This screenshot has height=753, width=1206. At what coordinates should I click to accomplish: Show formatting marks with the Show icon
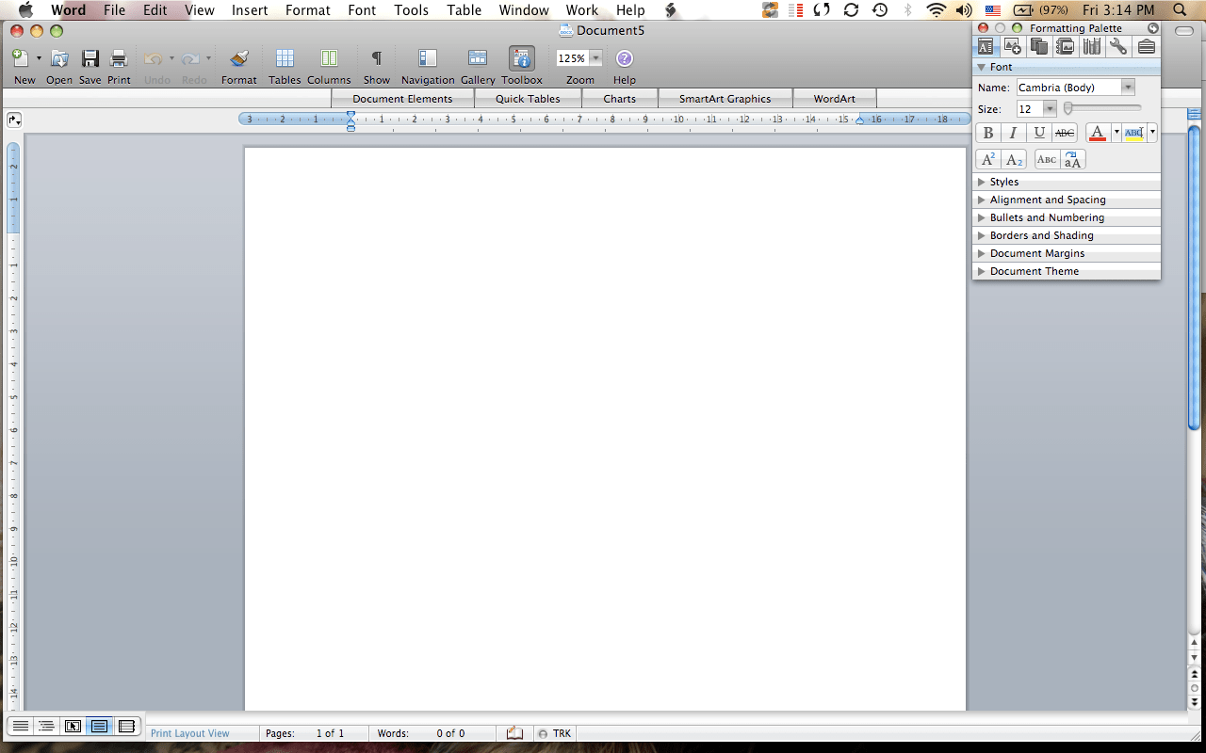click(x=376, y=58)
